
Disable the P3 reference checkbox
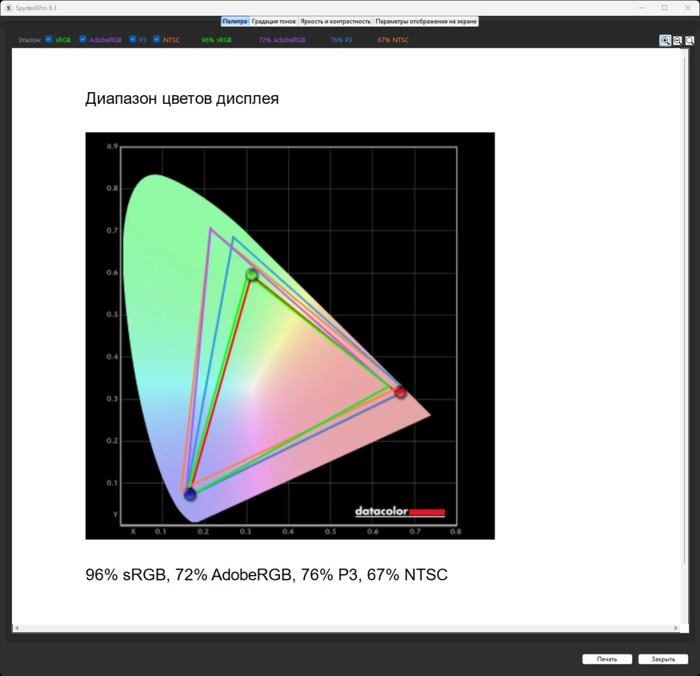tap(133, 40)
